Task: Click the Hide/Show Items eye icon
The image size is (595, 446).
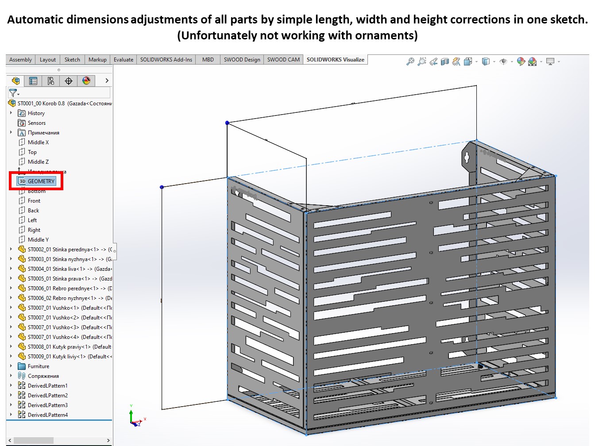Action: pos(503,62)
